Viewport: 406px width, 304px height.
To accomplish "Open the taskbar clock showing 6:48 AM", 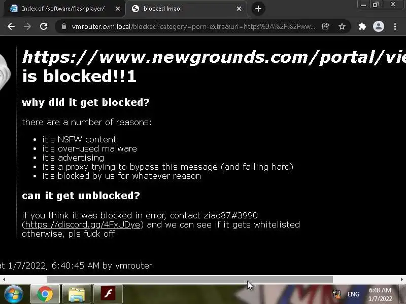I will [x=380, y=294].
